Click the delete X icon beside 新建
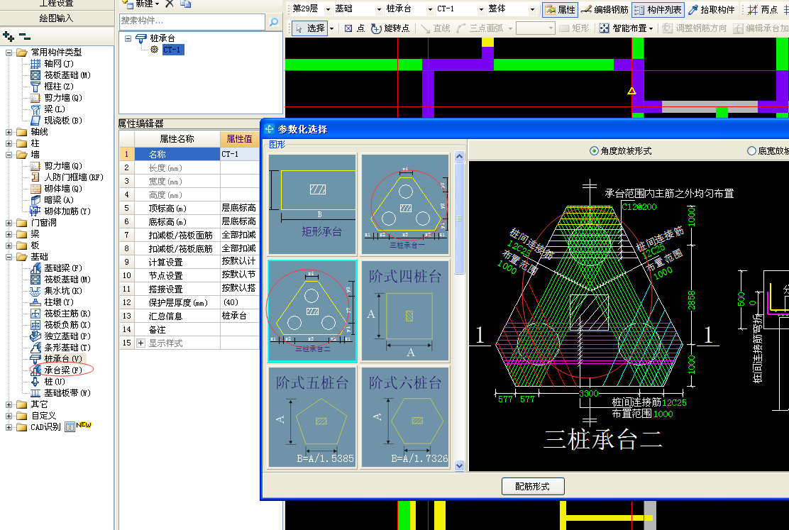 click(170, 4)
